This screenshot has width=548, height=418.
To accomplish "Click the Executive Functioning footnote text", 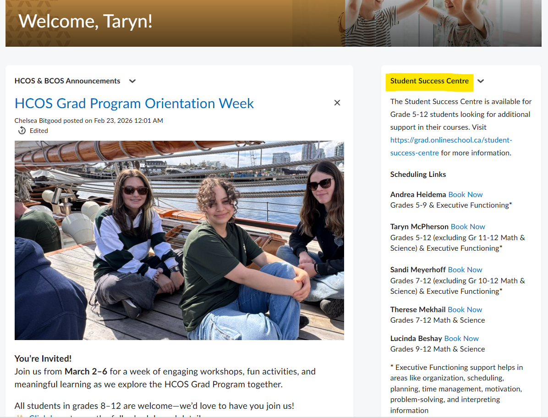I will coord(456,389).
